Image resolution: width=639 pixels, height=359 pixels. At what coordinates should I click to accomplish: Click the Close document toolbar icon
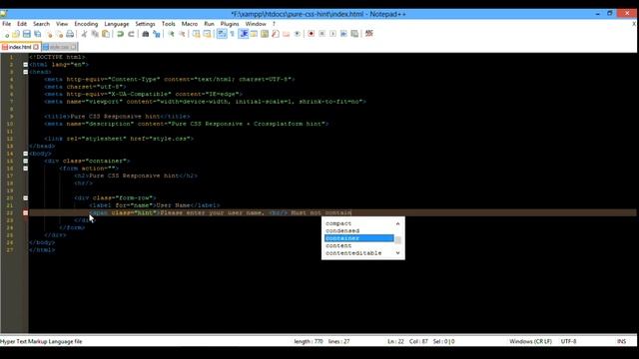(x=49, y=34)
